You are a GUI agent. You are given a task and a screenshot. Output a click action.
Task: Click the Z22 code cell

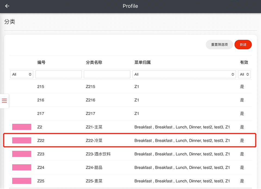tap(41, 140)
